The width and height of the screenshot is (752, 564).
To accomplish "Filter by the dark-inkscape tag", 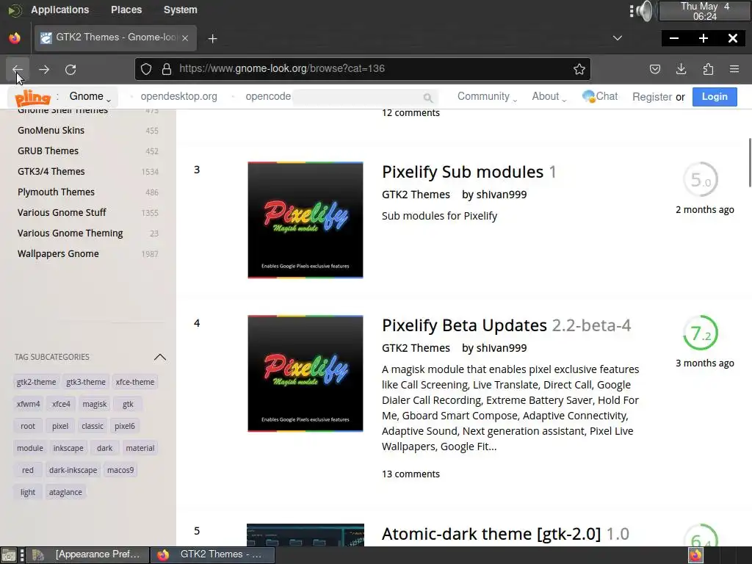I will pyautogui.click(x=73, y=470).
